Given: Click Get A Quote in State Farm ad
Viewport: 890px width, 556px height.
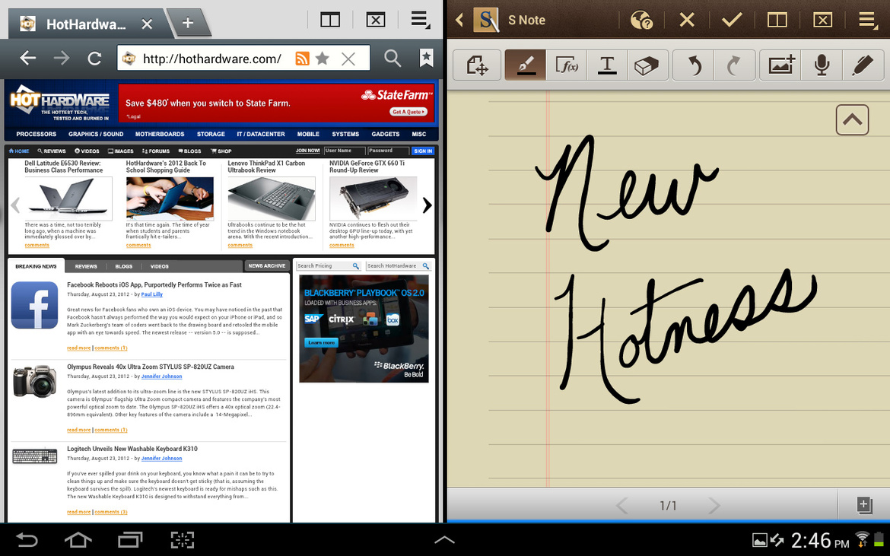Looking at the screenshot, I should pos(408,112).
